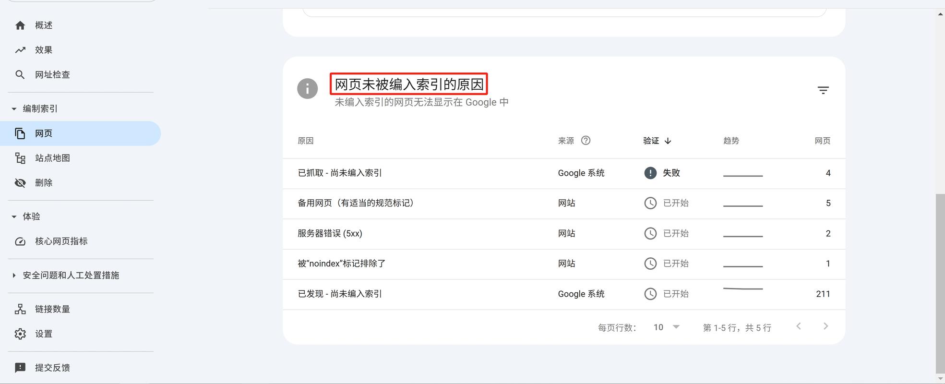Toggle sort order on the 验证 column

pyautogui.click(x=656, y=141)
